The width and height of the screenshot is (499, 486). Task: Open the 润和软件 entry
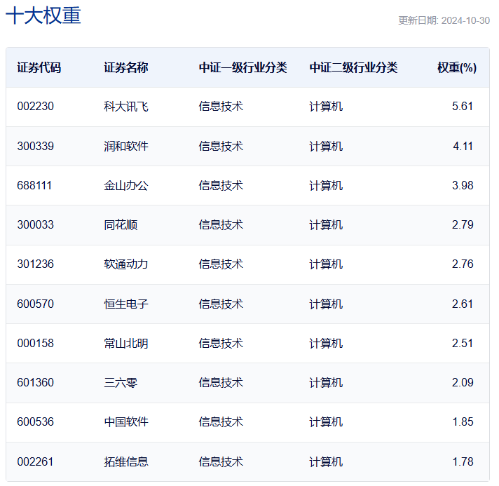[x=126, y=146]
